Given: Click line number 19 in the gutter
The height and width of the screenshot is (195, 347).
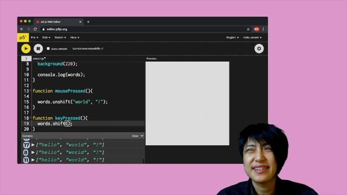Looking at the screenshot, I should 27,123.
